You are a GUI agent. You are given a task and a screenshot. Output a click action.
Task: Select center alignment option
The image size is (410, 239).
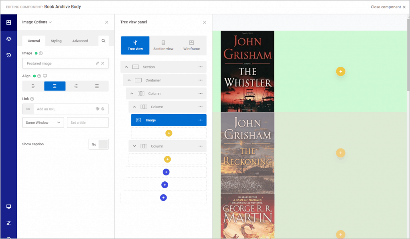coord(54,86)
